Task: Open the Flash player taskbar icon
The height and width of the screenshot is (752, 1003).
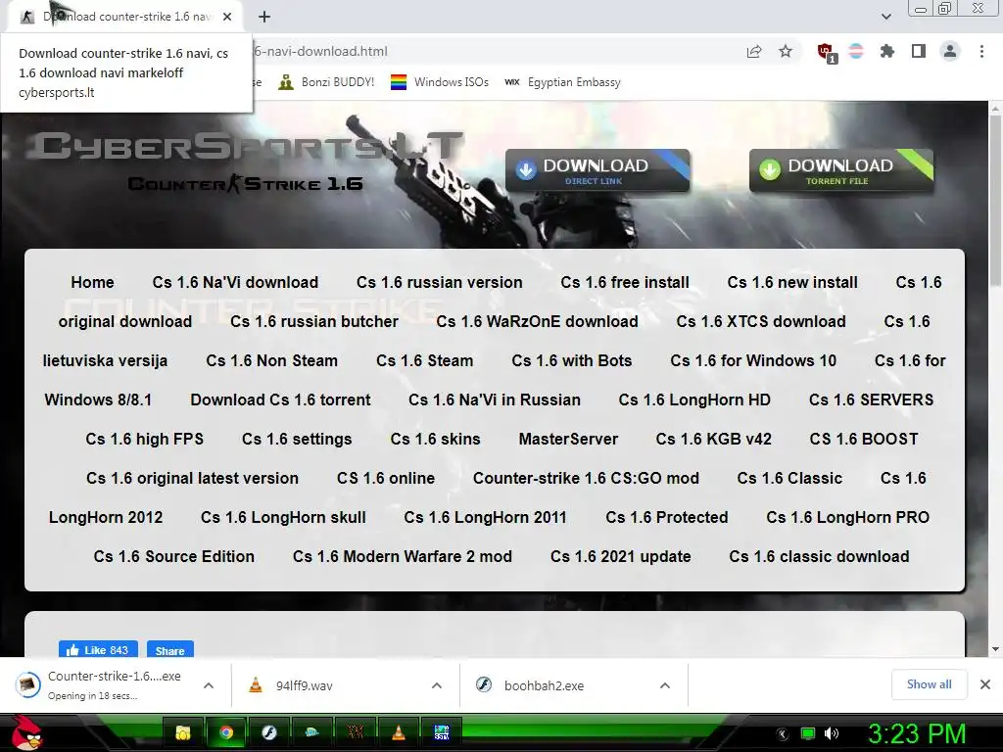Action: [269, 732]
